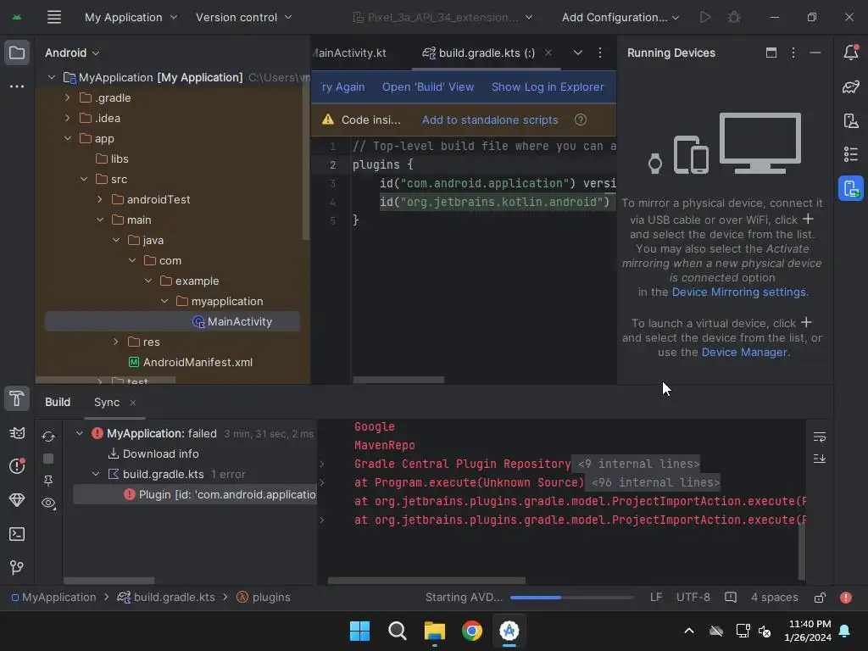Click Show Log in Explorer link

pos(548,87)
